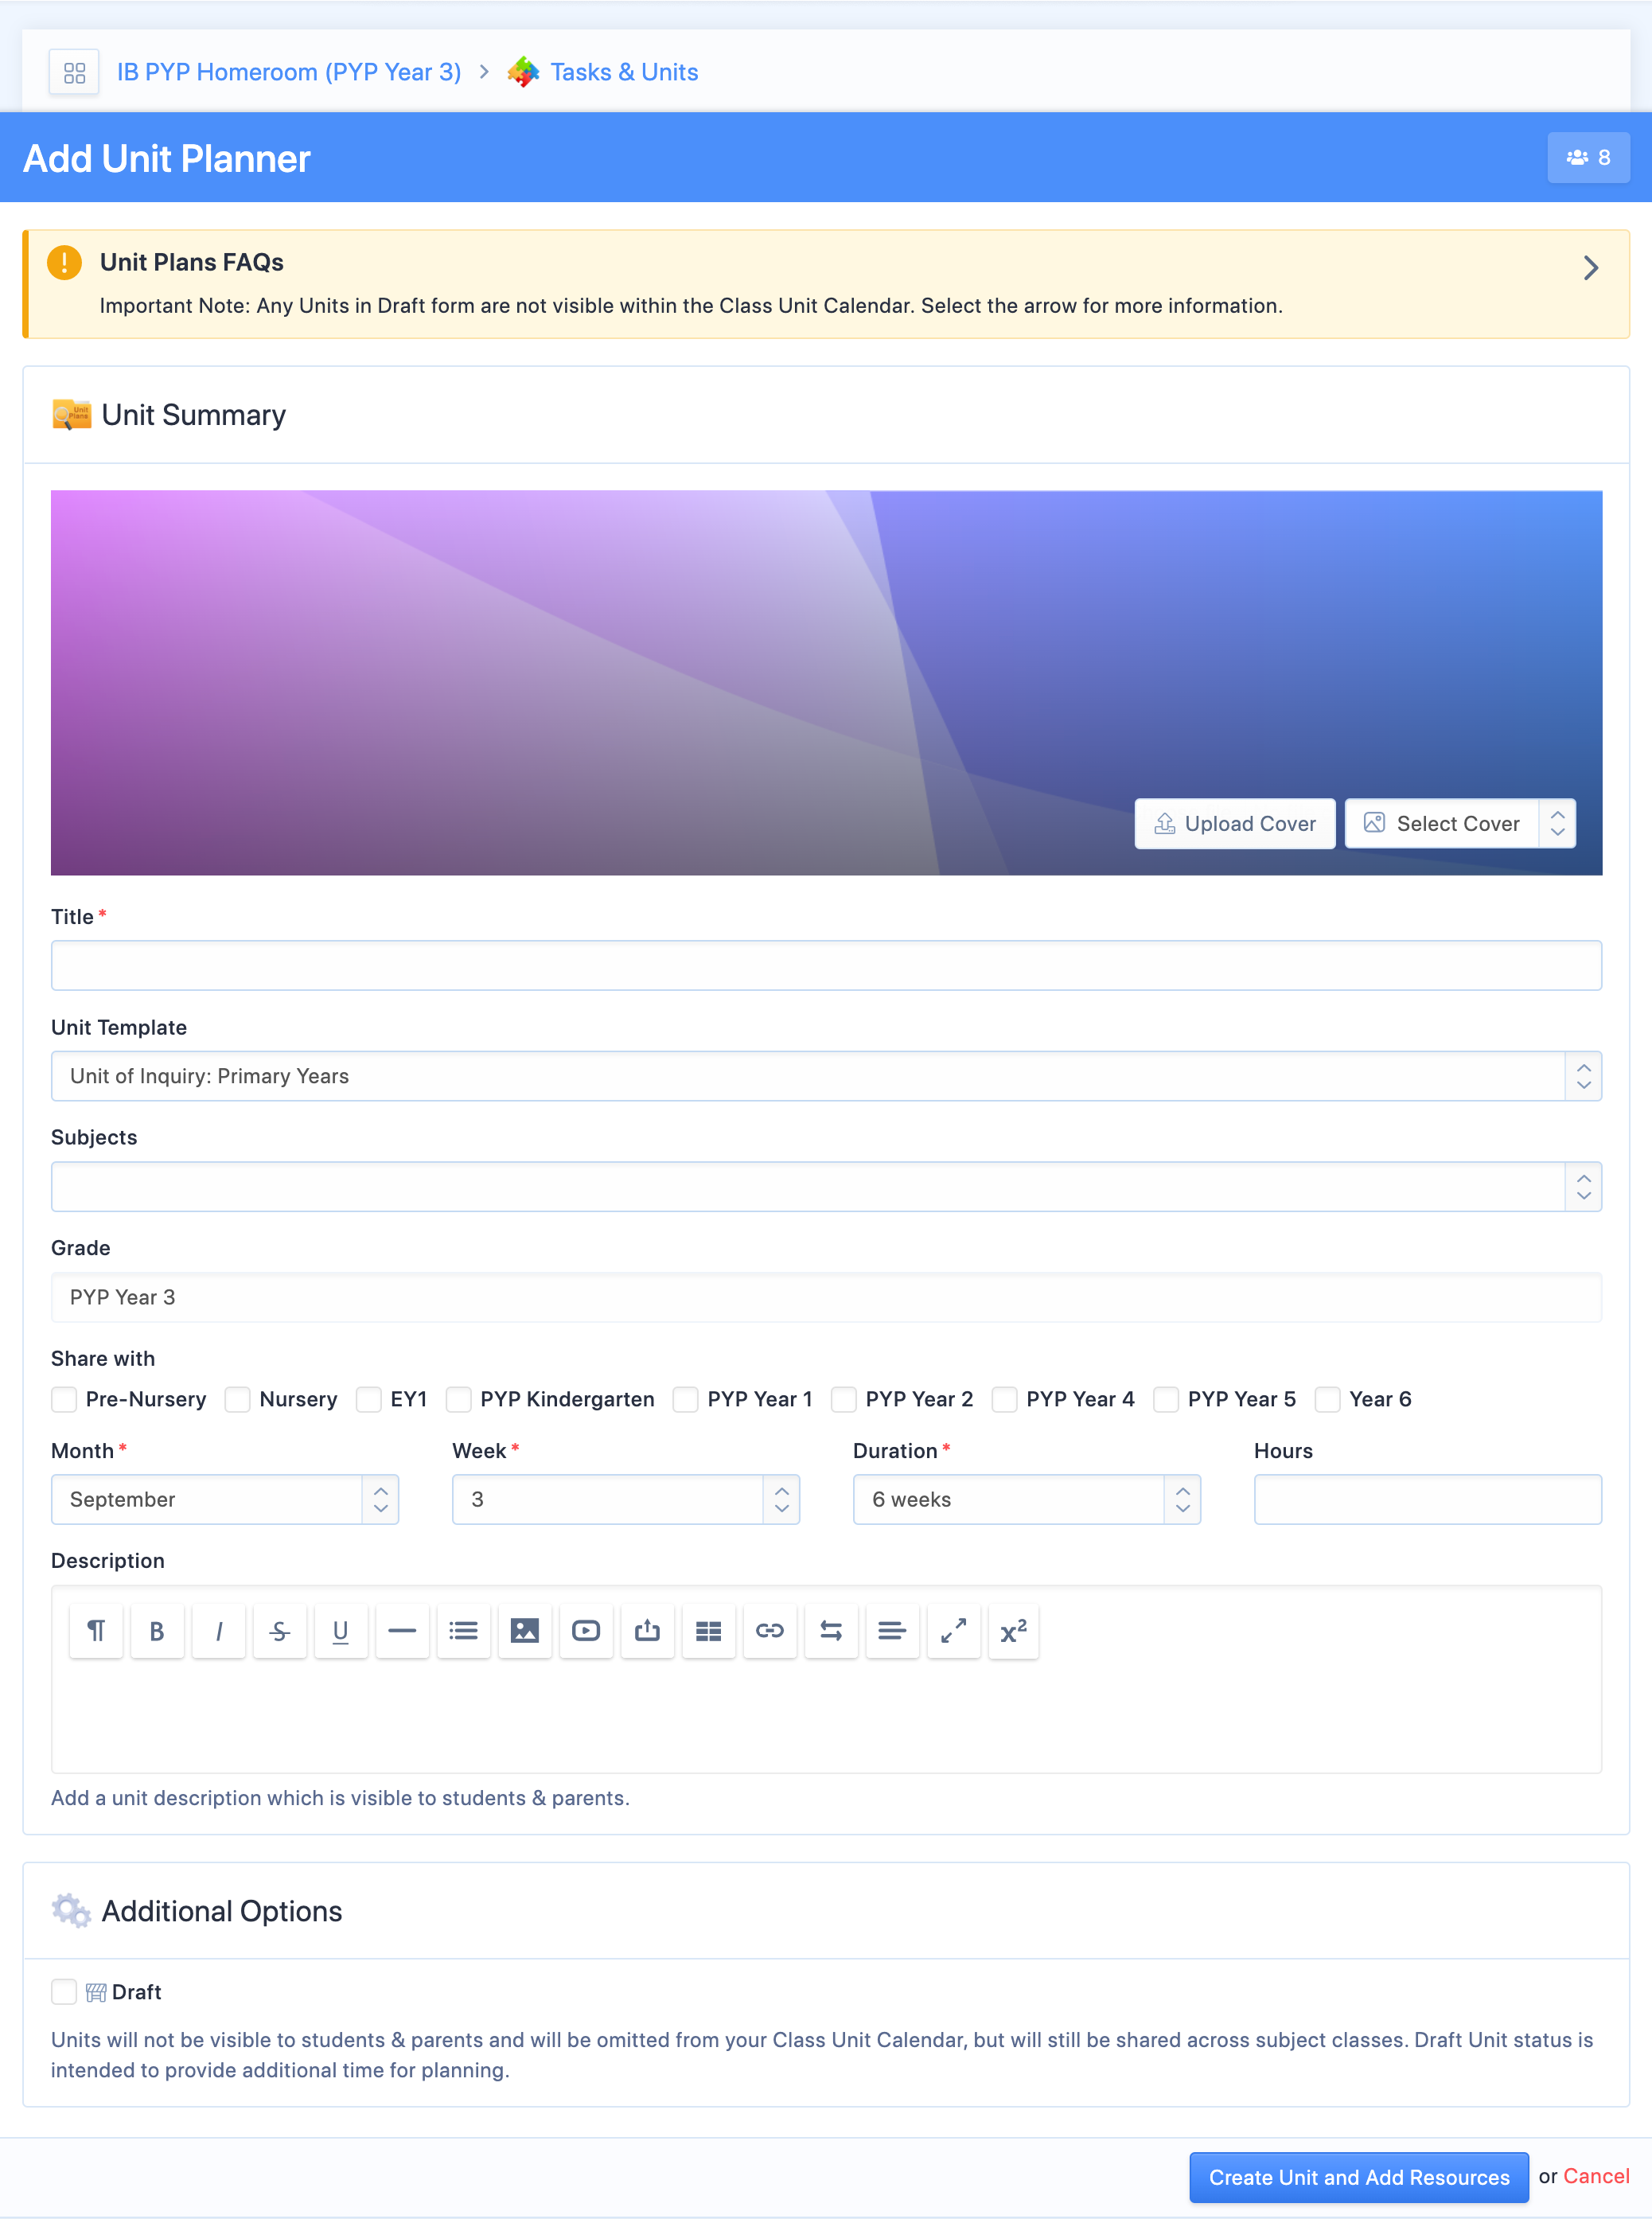Click the Unit Summary folder icon

point(72,414)
